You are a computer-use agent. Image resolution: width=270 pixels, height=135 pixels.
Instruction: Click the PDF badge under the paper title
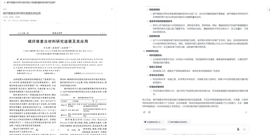tap(5, 20)
